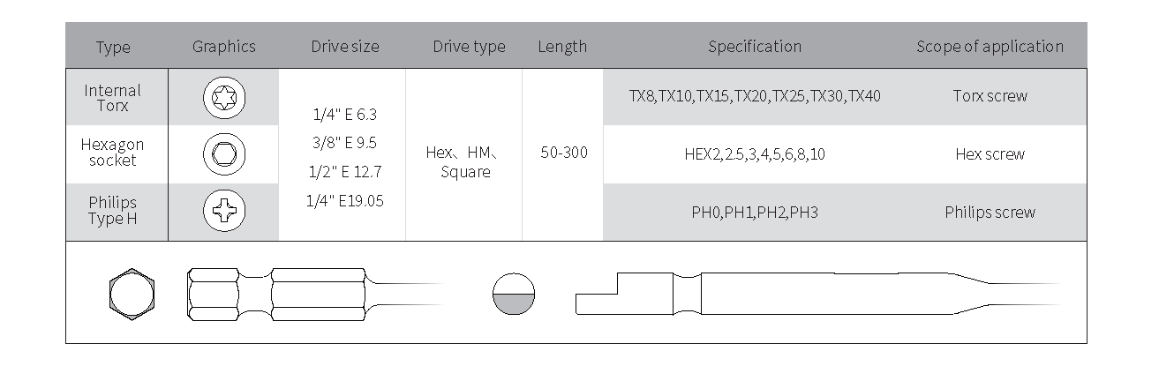The width and height of the screenshot is (1159, 381).
Task: Click the 50-300 length value
Action: [563, 153]
